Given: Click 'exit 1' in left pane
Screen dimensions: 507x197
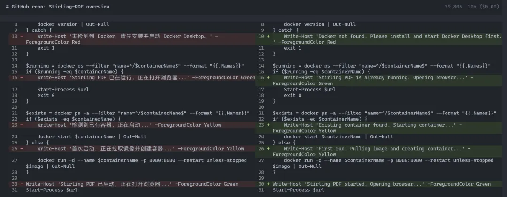Looking at the screenshot, I should point(46,48).
